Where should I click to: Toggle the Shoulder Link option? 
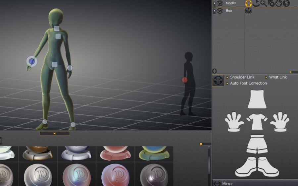click(x=240, y=77)
